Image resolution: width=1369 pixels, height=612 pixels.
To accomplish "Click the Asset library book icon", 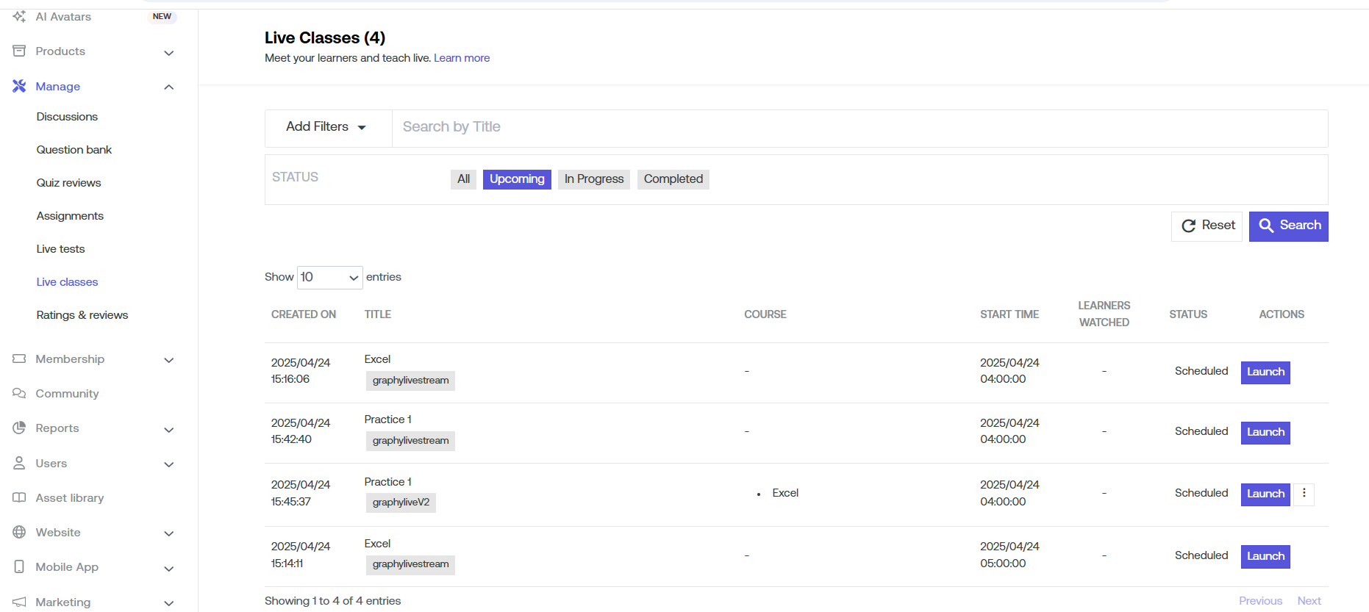I will point(19,497).
